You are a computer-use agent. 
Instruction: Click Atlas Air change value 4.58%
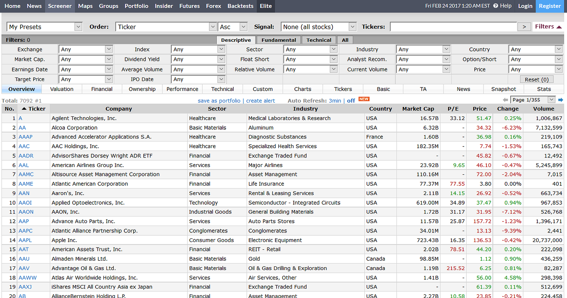click(x=513, y=278)
